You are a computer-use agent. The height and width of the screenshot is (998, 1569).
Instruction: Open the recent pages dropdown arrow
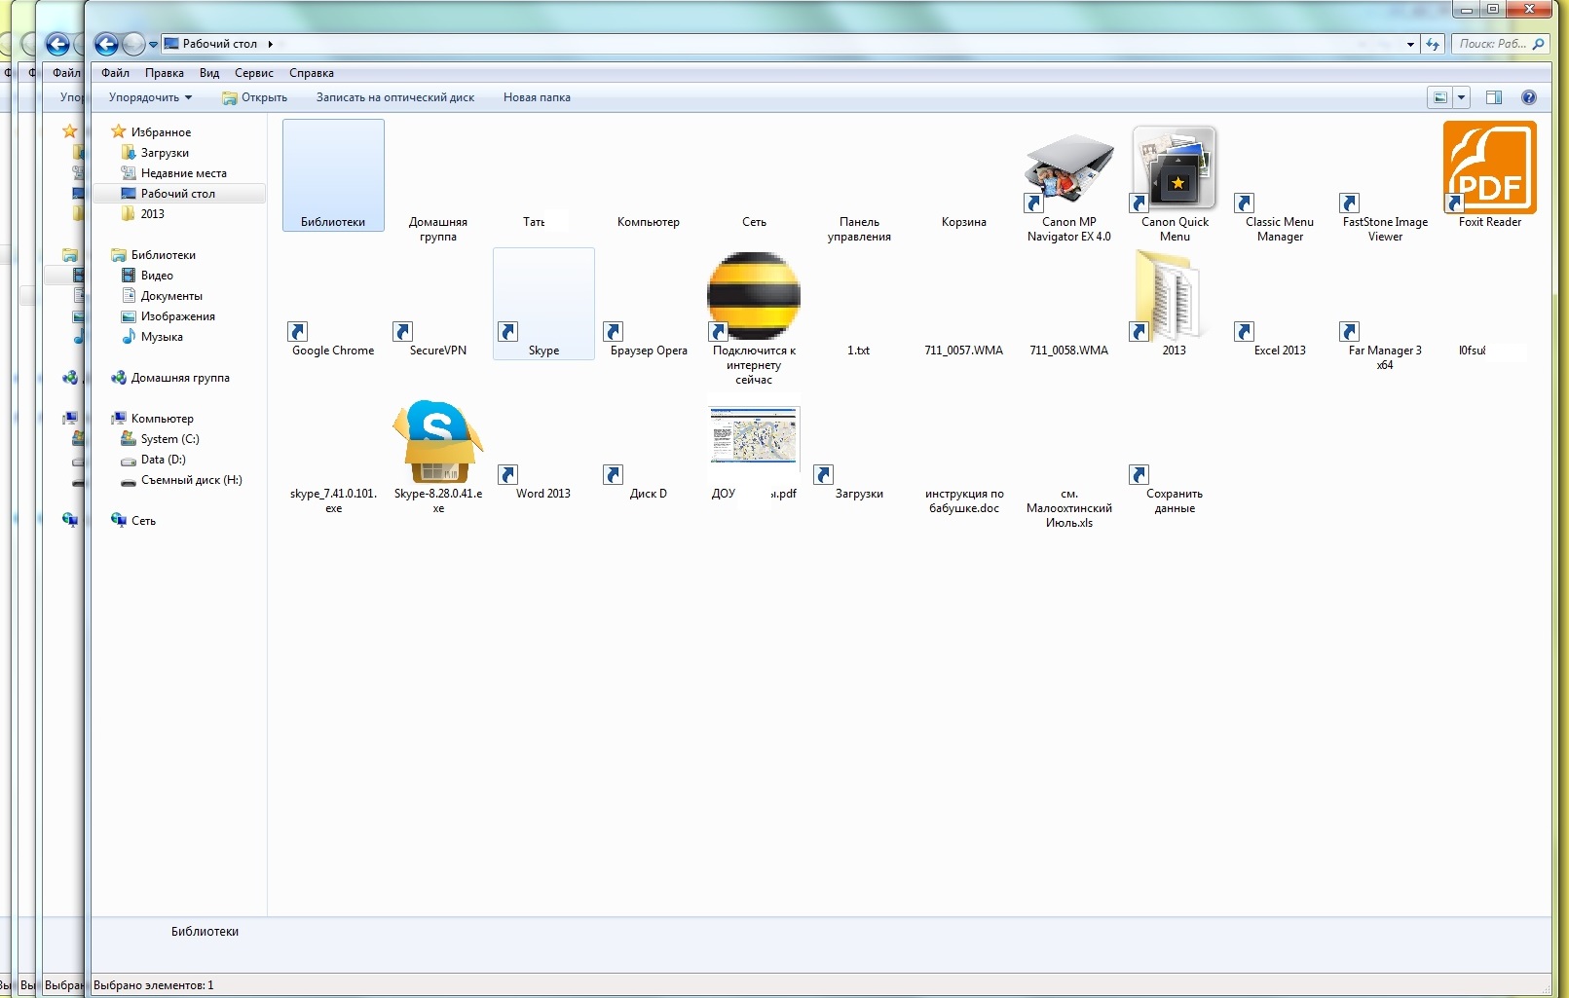(153, 45)
